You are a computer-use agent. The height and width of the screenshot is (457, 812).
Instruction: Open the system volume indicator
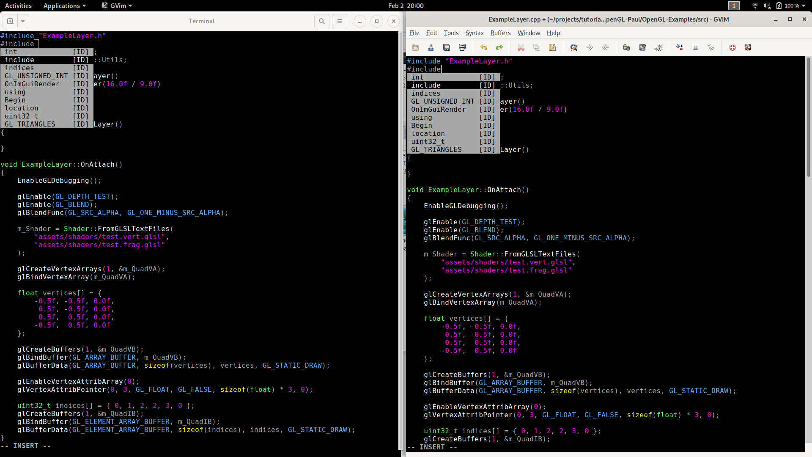coord(767,6)
